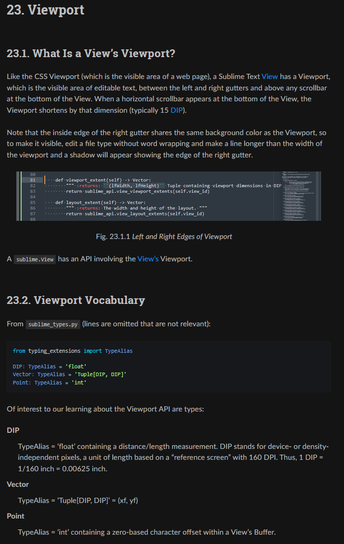Viewport: 344px width, 544px height.
Task: Click the bold Point definition term
Action: (x=16, y=516)
